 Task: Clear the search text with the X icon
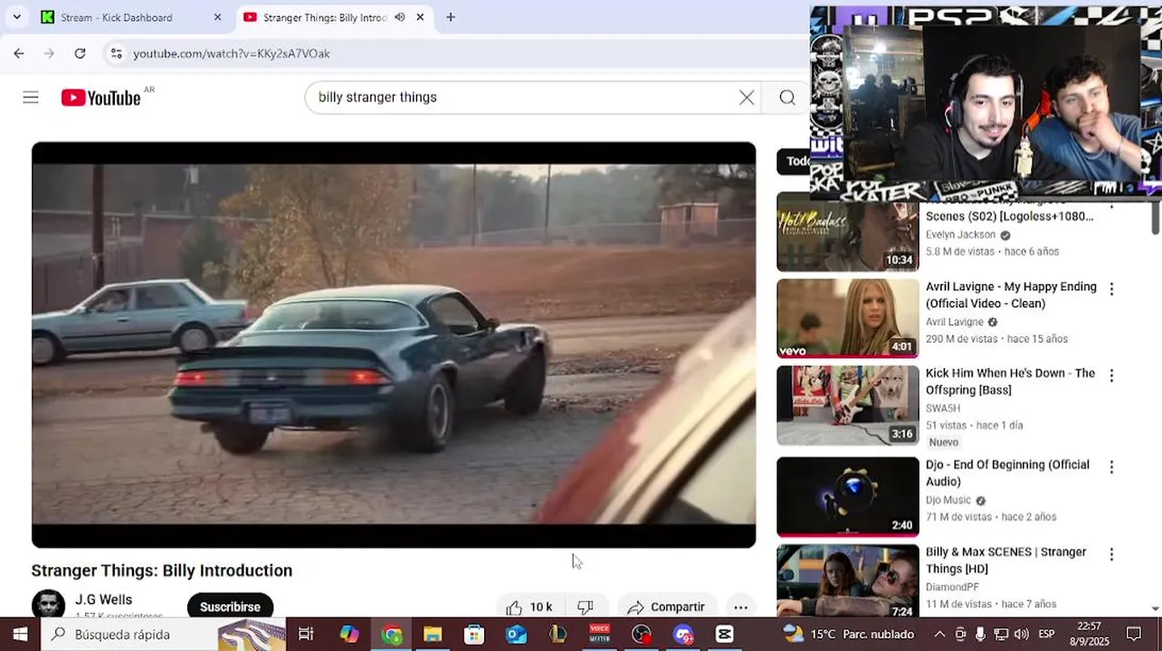(x=747, y=98)
